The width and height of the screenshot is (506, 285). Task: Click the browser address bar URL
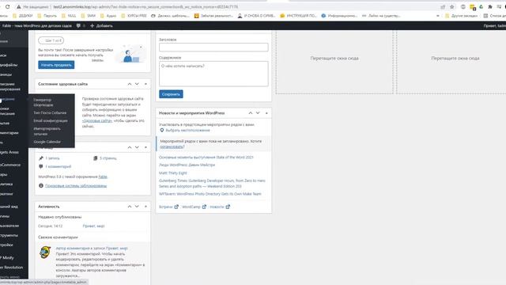(145, 7)
